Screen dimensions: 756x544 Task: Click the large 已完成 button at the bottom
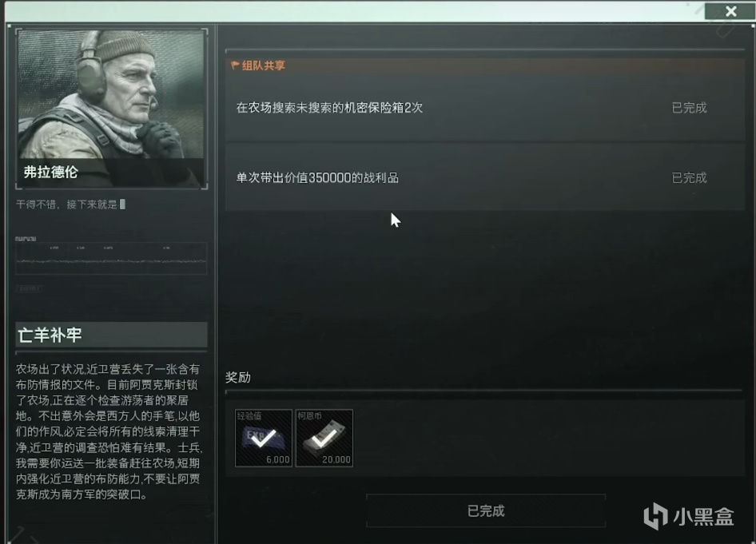(x=486, y=510)
